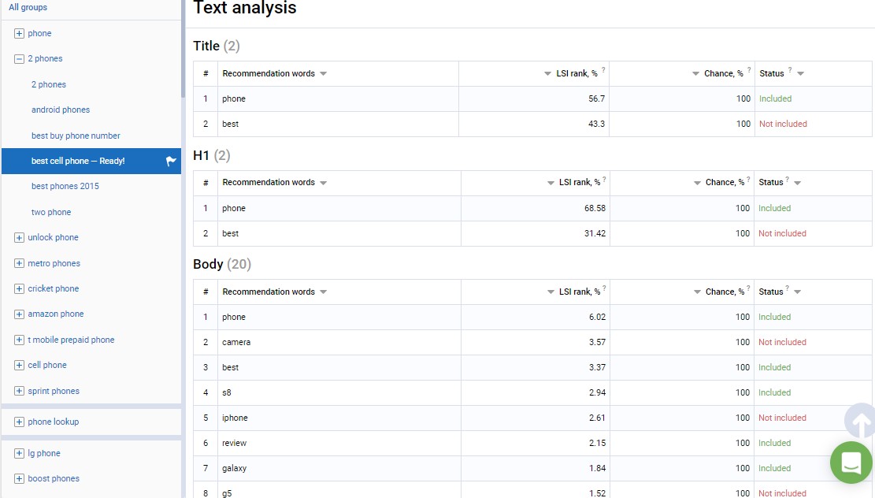Click the All groups link
This screenshot has width=875, height=498.
(x=28, y=7)
